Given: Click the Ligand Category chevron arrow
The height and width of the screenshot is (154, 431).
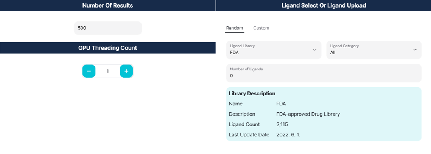Looking at the screenshot, I should click(415, 50).
